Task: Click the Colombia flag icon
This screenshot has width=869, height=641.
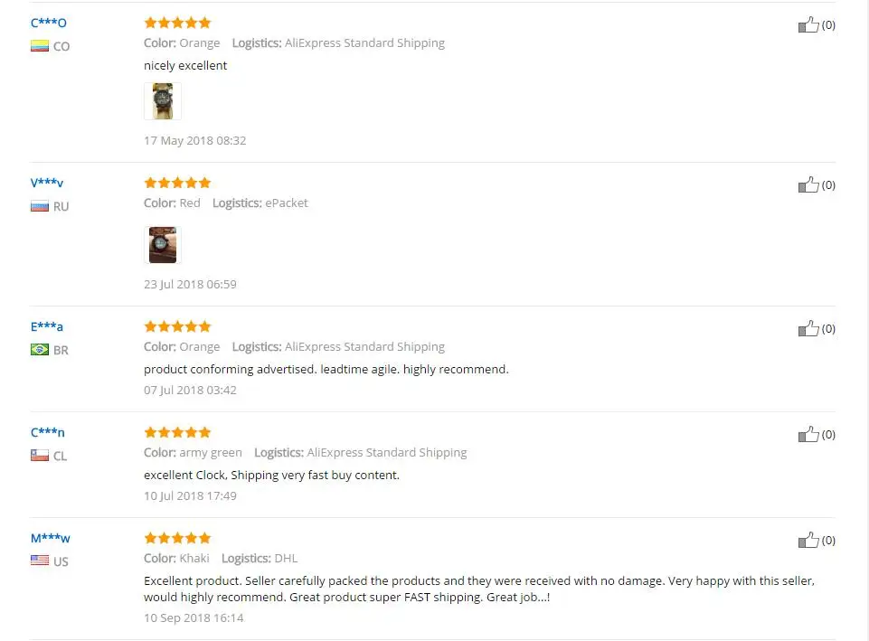Action: point(40,46)
